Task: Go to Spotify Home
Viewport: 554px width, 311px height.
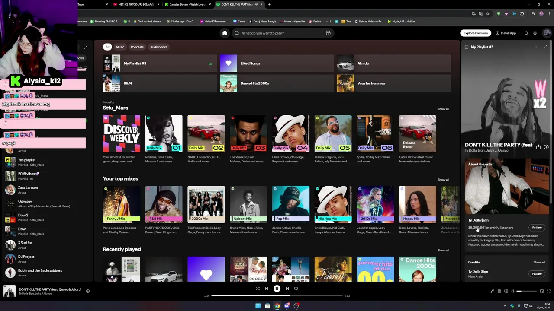Action: coord(225,33)
